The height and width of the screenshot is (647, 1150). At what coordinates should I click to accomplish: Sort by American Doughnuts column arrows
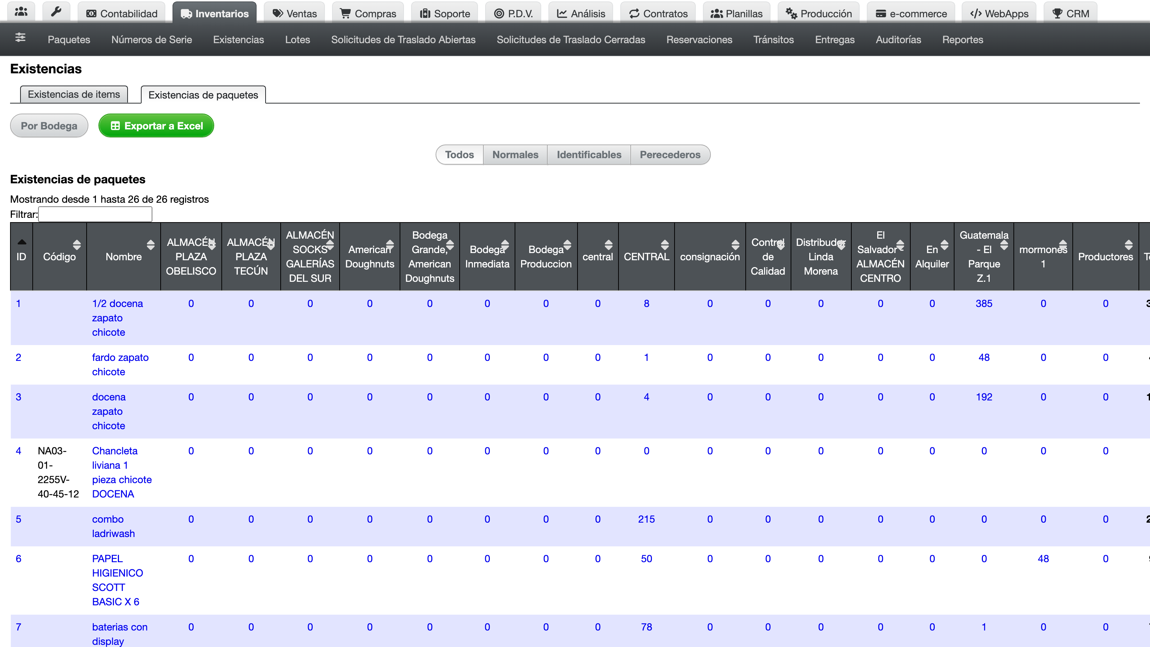[390, 245]
